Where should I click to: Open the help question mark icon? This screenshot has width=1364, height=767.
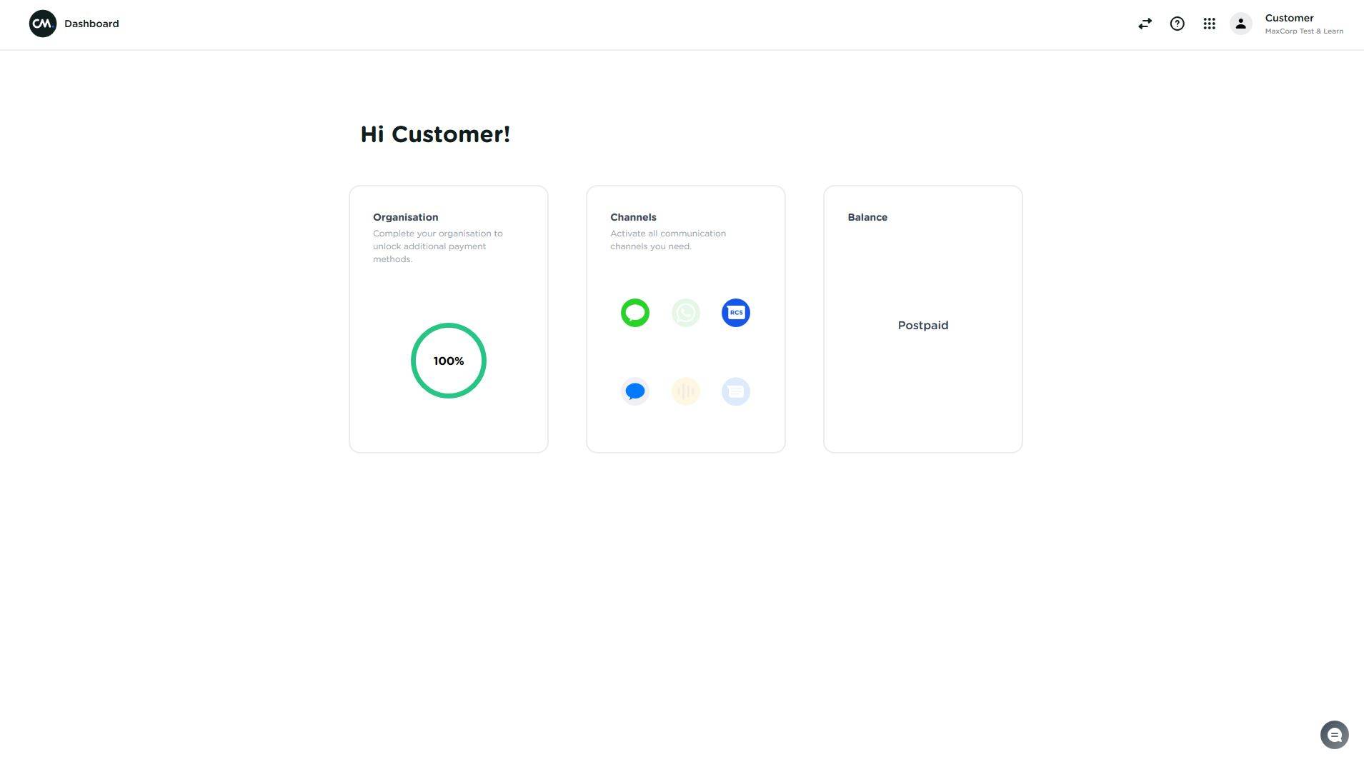point(1177,24)
